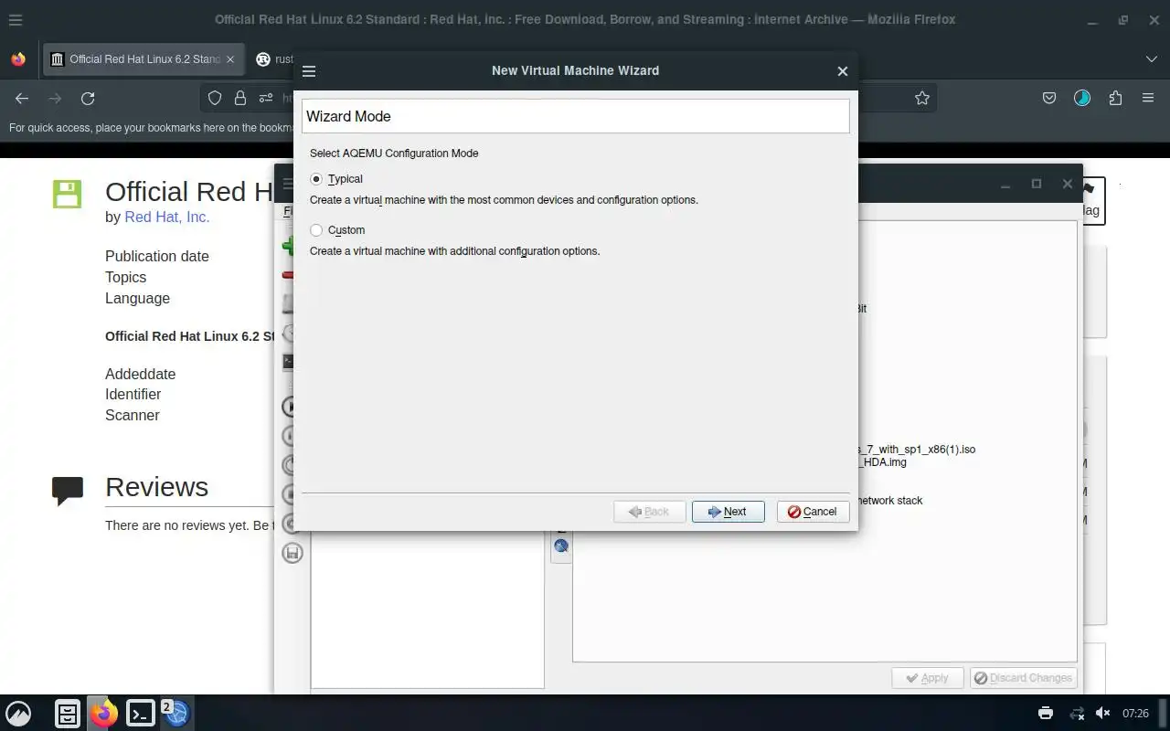Open the Firefox extensions puzzle icon

[1115, 99]
